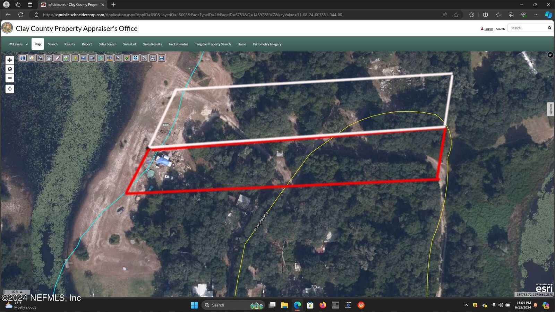Viewport: 555px width, 312px height.
Task: Print the map with printer tool
Action: click(153, 58)
